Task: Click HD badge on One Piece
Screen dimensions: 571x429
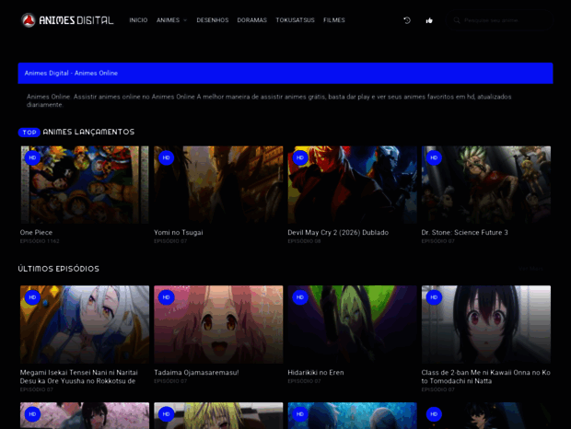Action: click(x=32, y=157)
